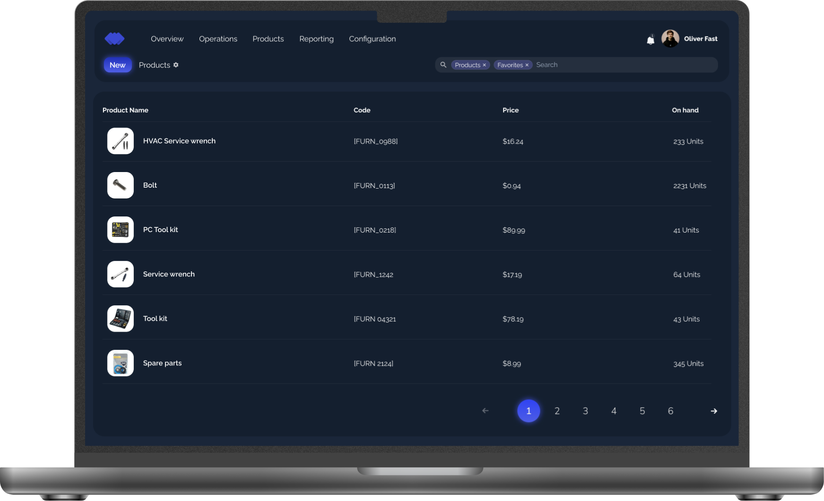
Task: Click the $78.19 price
Action: click(x=513, y=319)
